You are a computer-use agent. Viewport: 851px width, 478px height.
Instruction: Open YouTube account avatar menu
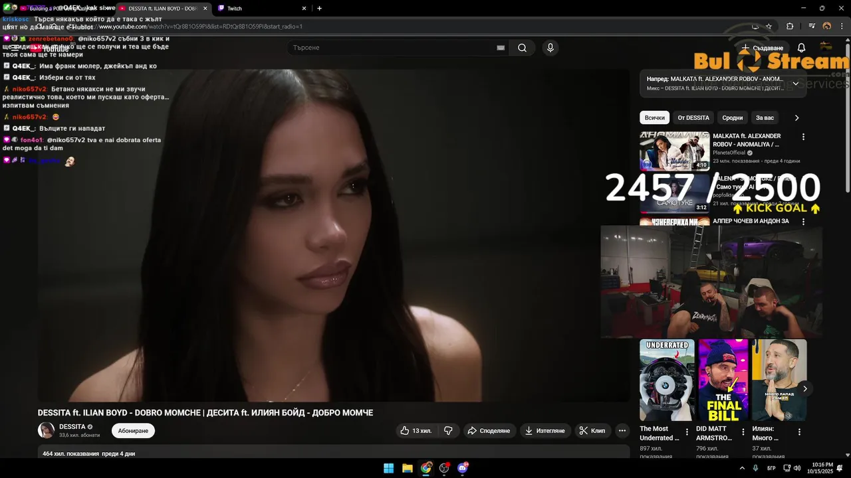coord(826,48)
